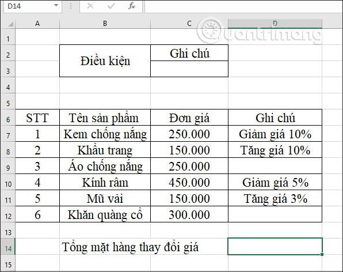Viewport: 343px width, 272px height.
Task: Click the Tổng mặt hàng thay đổi giá cell
Action: (131, 247)
